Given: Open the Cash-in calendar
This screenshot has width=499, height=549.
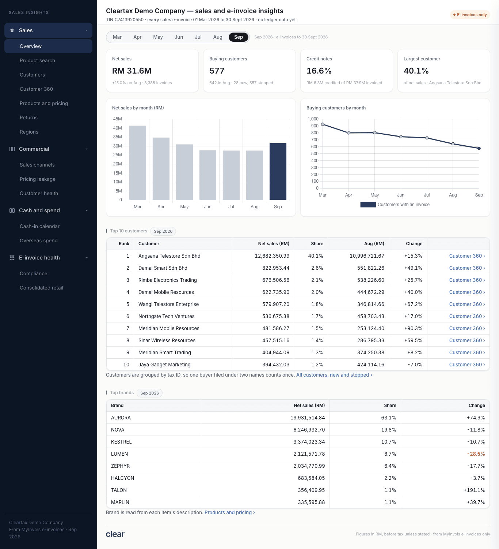Looking at the screenshot, I should coord(48,226).
